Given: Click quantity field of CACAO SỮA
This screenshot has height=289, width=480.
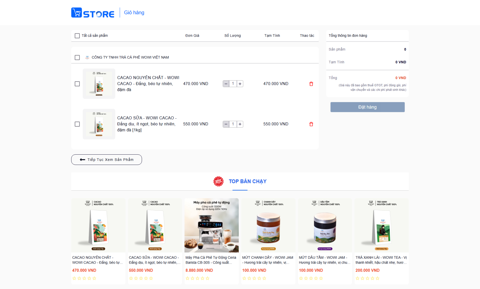Looking at the screenshot, I should pyautogui.click(x=233, y=124).
